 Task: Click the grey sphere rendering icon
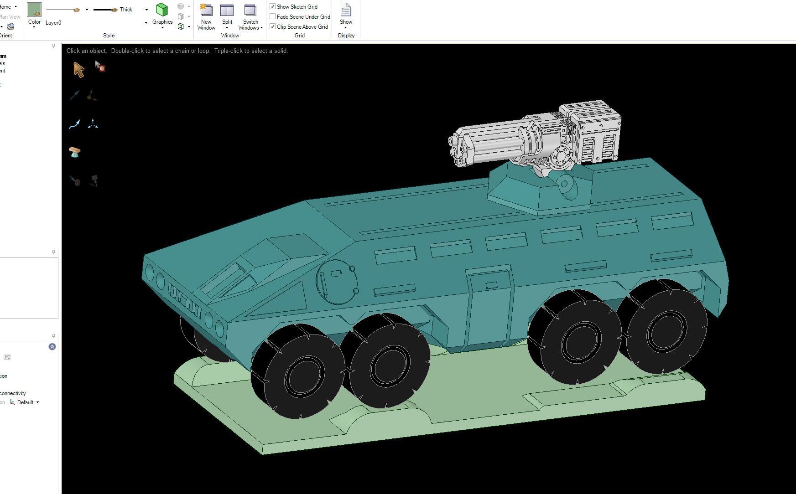pos(181,6)
